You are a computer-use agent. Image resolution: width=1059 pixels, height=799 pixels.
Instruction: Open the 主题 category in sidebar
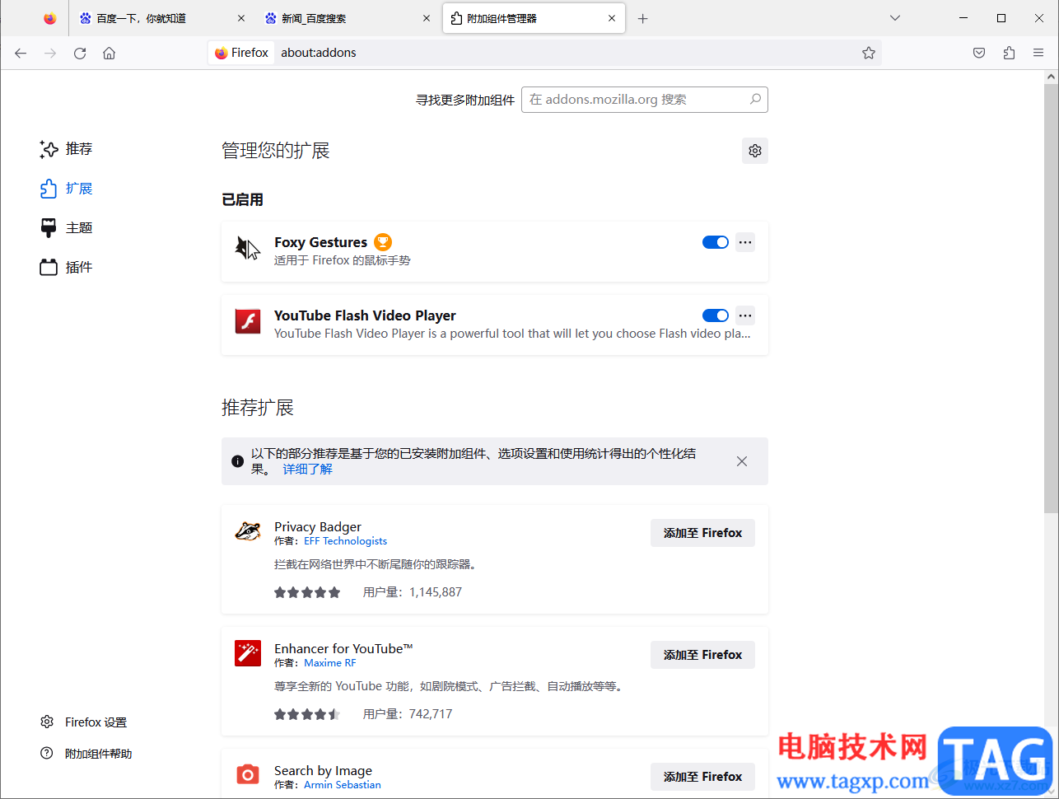(67, 228)
